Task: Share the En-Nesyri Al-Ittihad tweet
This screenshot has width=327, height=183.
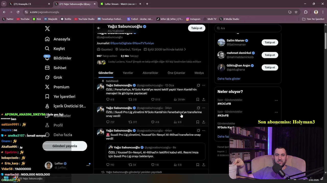Action: (x=204, y=165)
